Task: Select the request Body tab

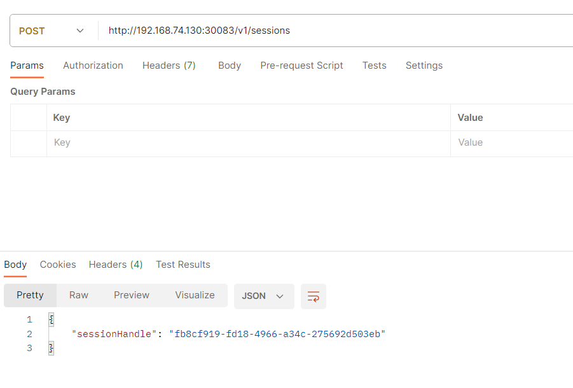Action: (x=229, y=66)
